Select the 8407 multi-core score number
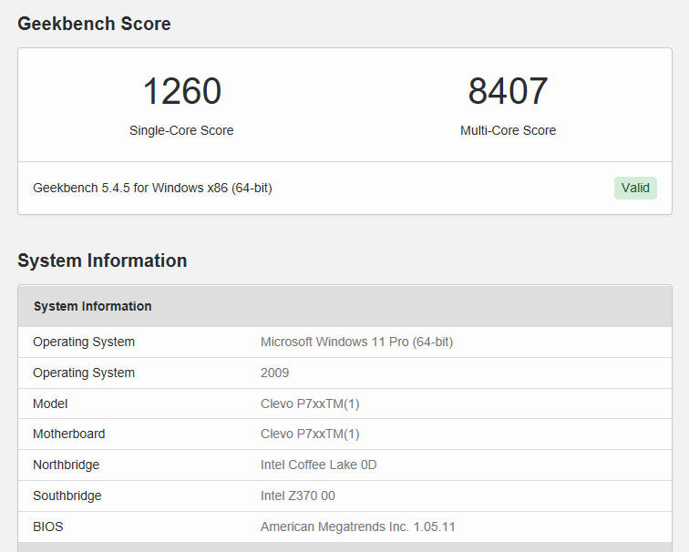This screenshot has height=552, width=689. click(x=508, y=91)
